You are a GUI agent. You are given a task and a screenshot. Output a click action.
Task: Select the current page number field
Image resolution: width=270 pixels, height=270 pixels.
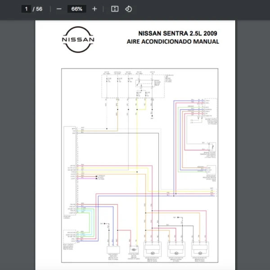pos(26,9)
